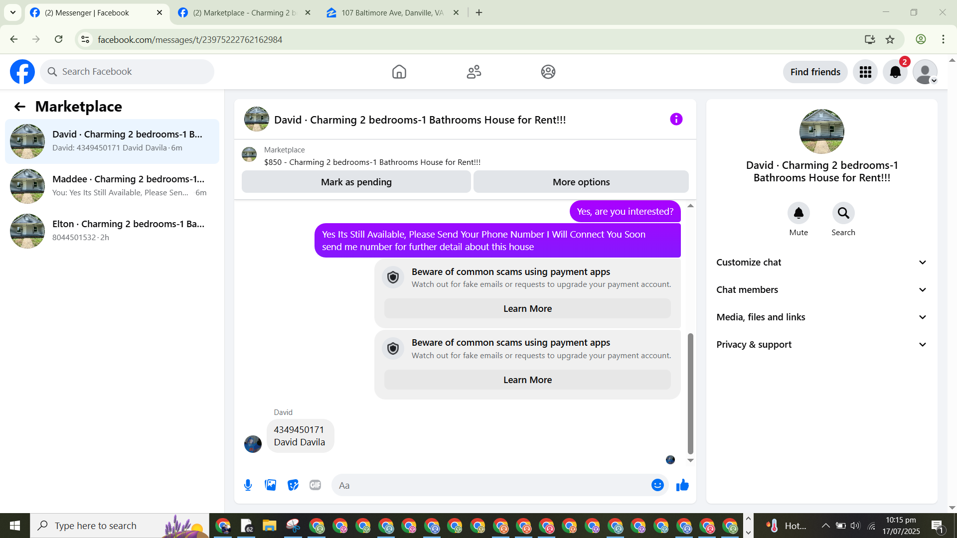
Task: Open the Windows notification center
Action: point(938,526)
